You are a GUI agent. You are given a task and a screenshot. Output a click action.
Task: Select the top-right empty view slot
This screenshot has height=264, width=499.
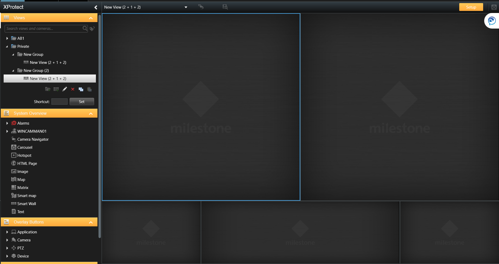(400, 107)
